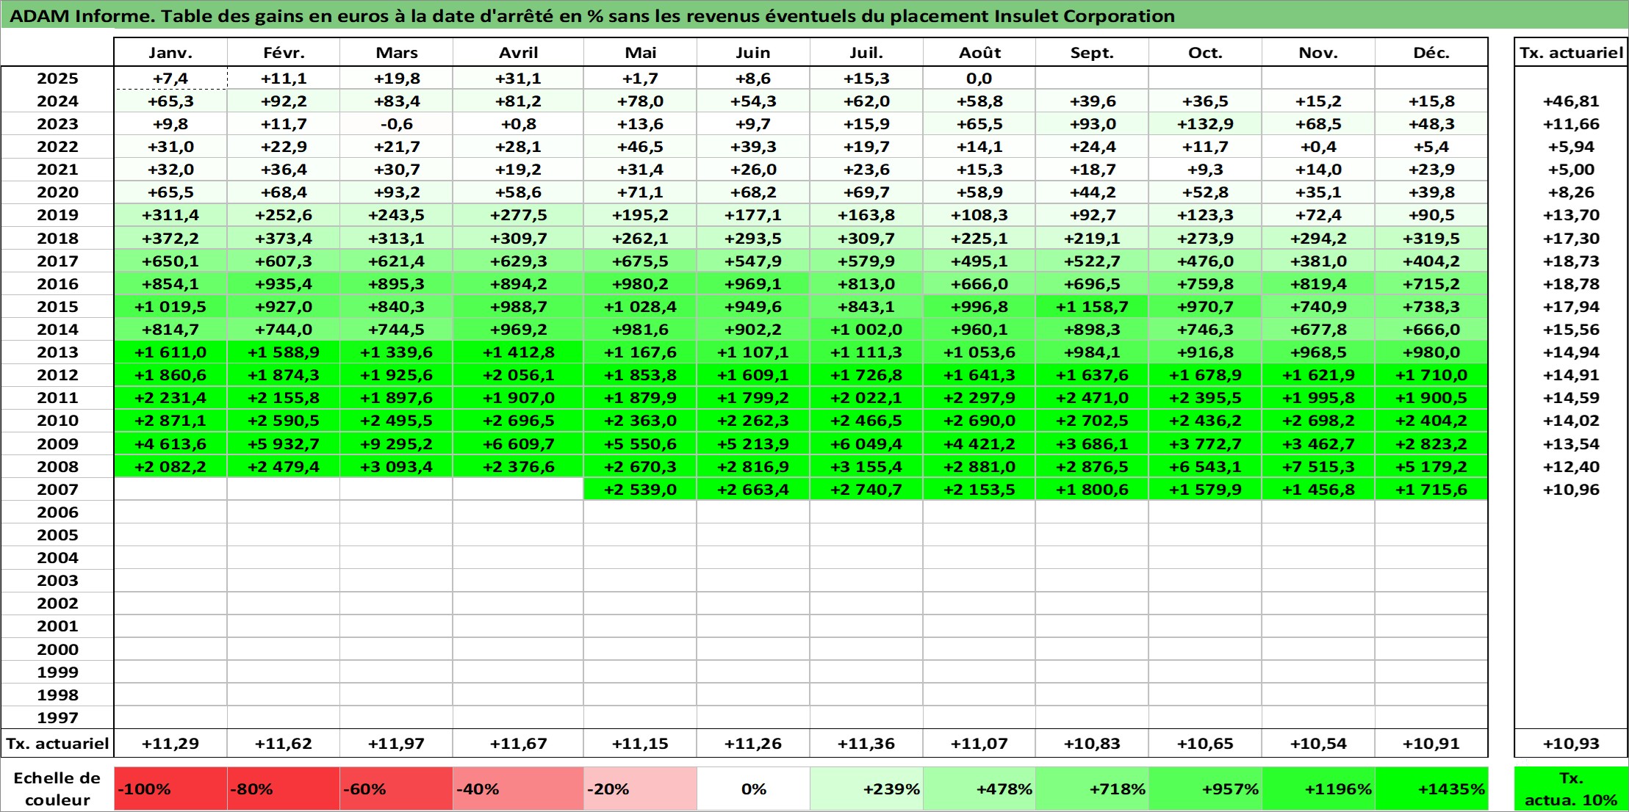Click the 2007 year row label
Image resolution: width=1629 pixels, height=812 pixels.
[57, 489]
